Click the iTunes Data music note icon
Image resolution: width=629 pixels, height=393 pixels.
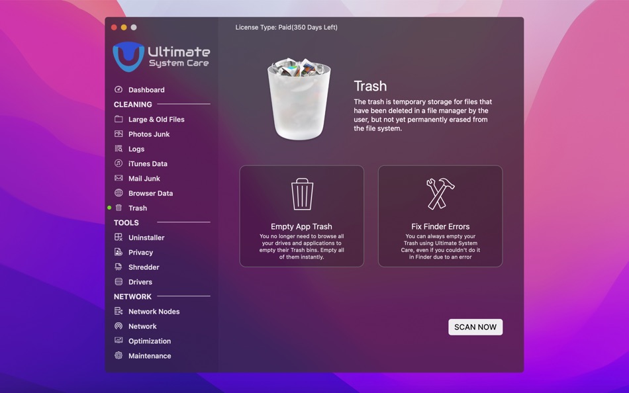coord(119,163)
